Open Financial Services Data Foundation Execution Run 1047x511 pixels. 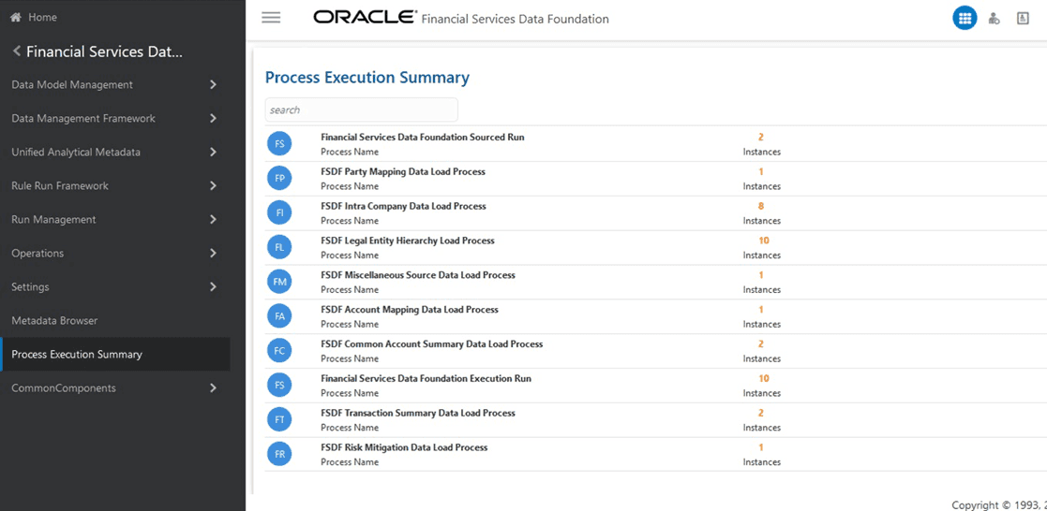click(426, 379)
